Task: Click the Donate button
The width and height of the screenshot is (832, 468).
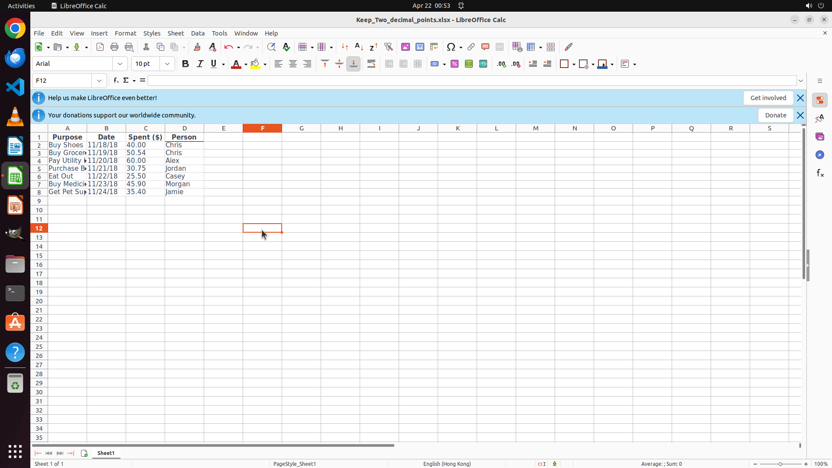Action: (775, 115)
